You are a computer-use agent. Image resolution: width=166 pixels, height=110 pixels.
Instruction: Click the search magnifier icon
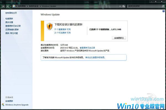[x=163, y=6]
